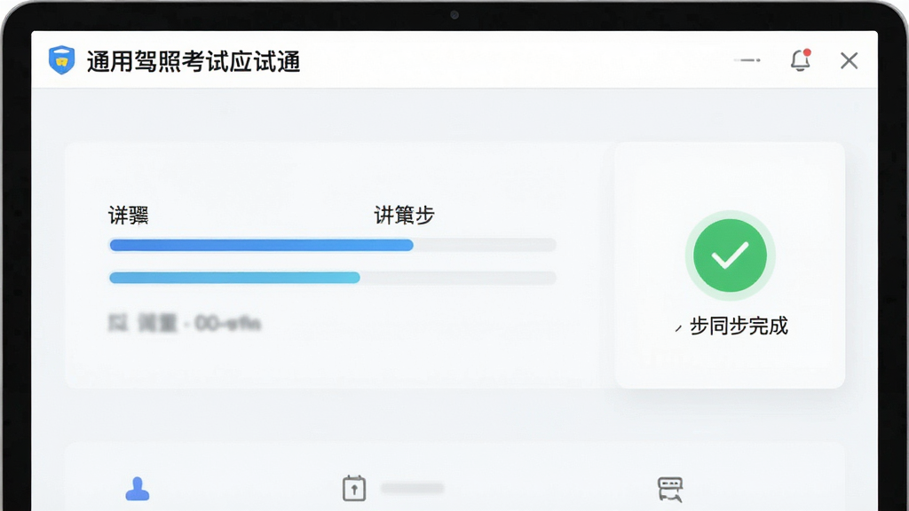The width and height of the screenshot is (909, 511).
Task: Close the 通用驾照考试应试通 window
Action: 850,60
